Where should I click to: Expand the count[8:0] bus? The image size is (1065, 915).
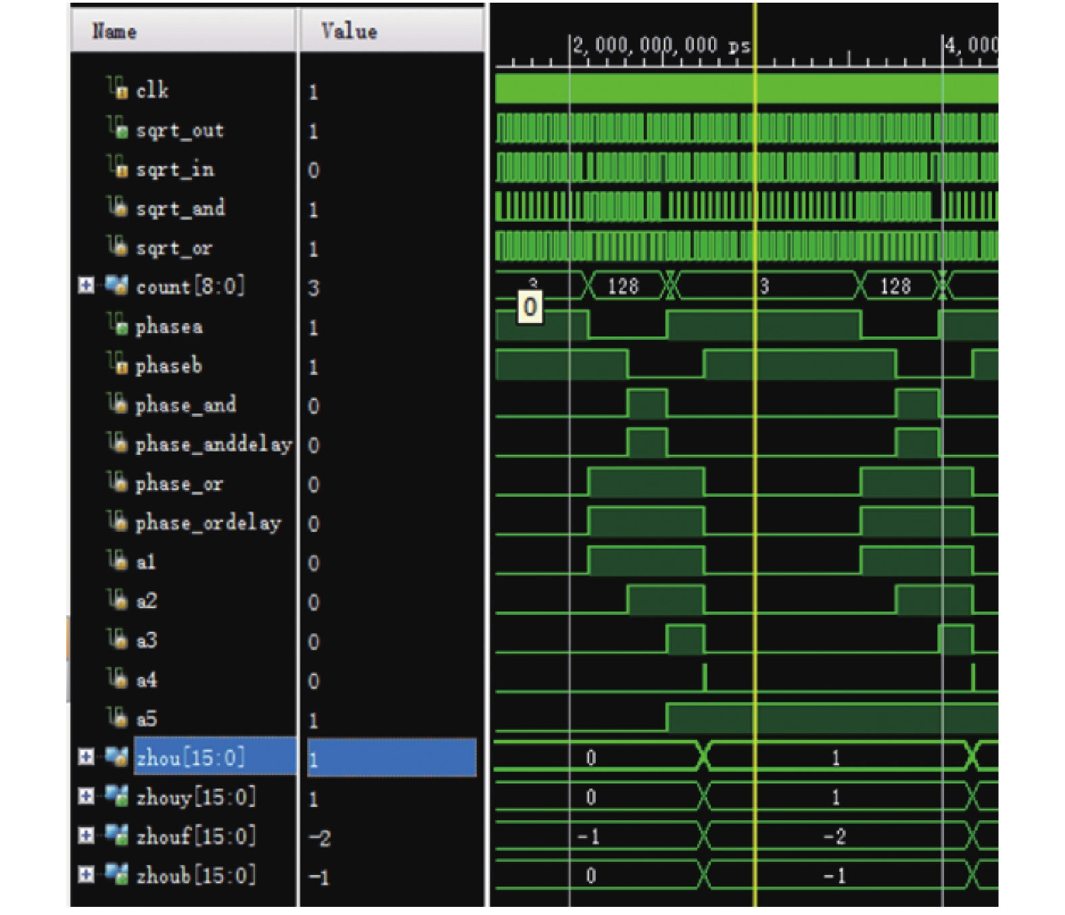(x=86, y=285)
